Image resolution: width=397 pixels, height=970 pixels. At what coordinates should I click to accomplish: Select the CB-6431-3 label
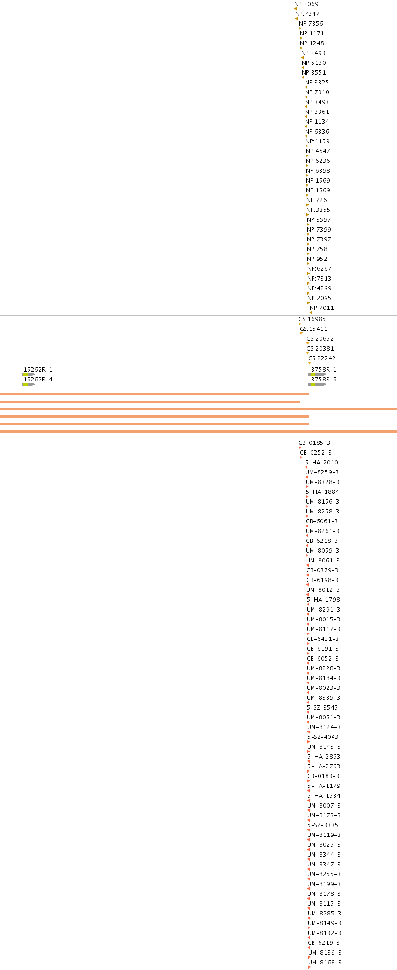click(323, 639)
